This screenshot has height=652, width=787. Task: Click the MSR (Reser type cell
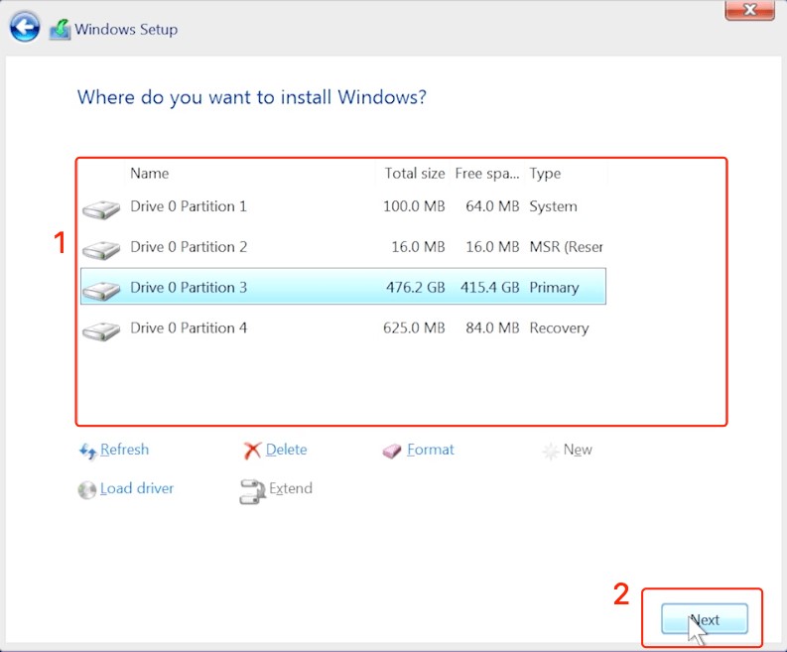(566, 247)
